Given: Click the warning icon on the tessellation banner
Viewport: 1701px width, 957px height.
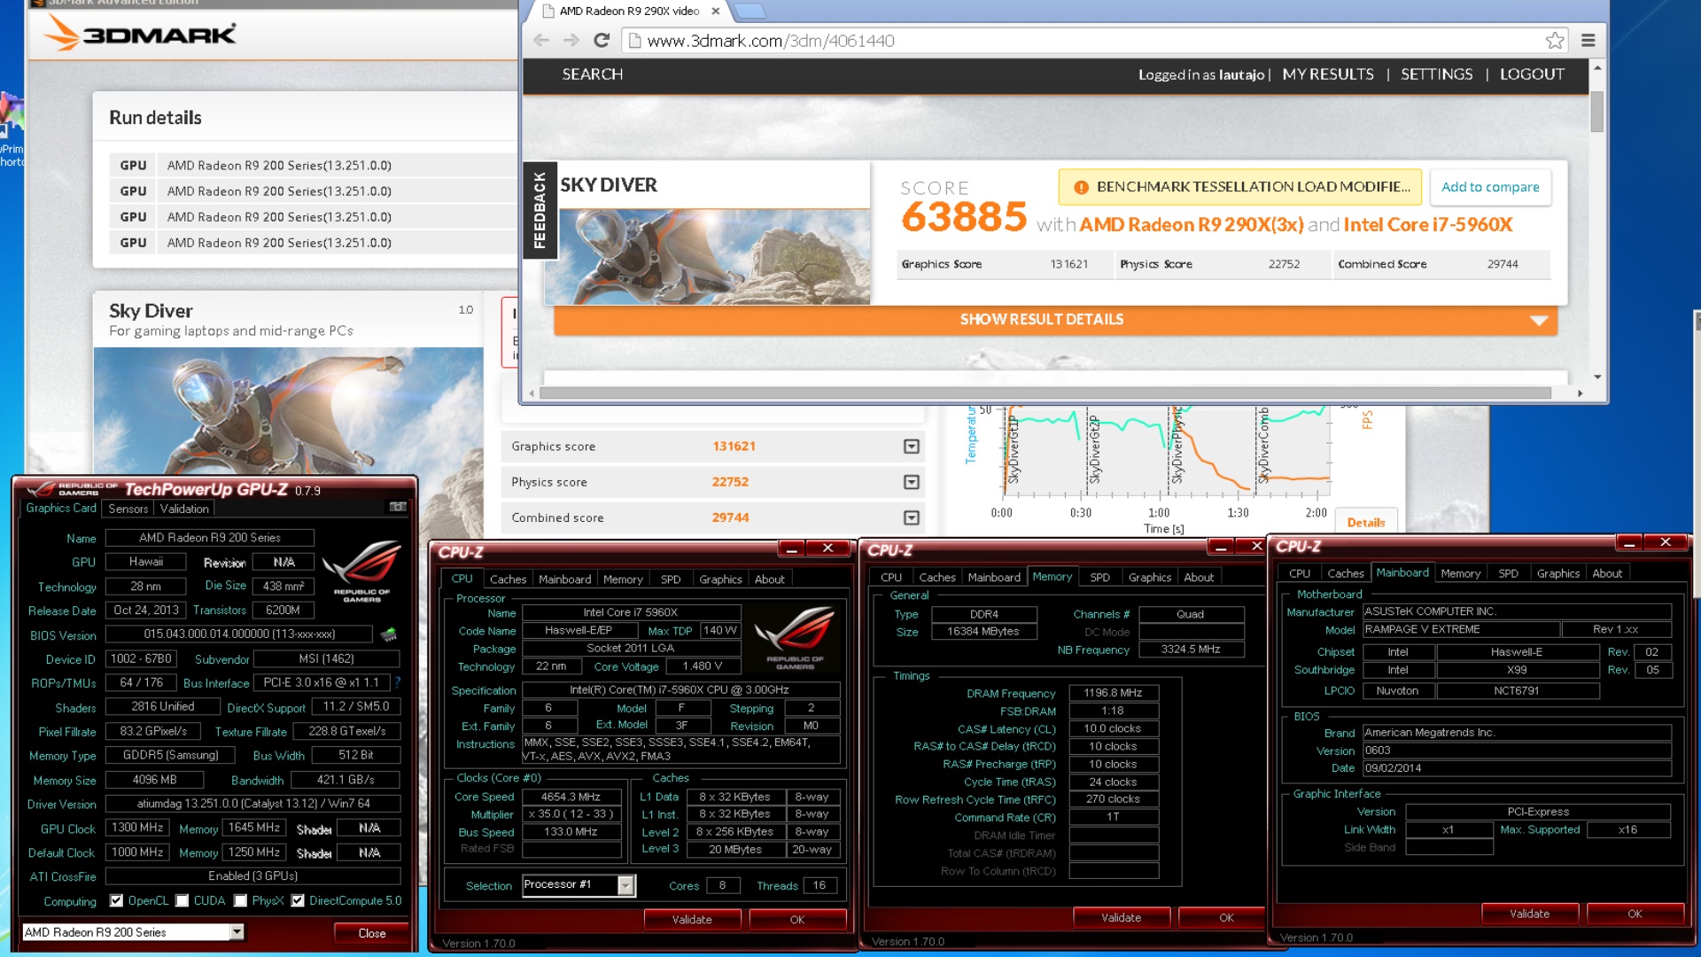Looking at the screenshot, I should point(1081,187).
